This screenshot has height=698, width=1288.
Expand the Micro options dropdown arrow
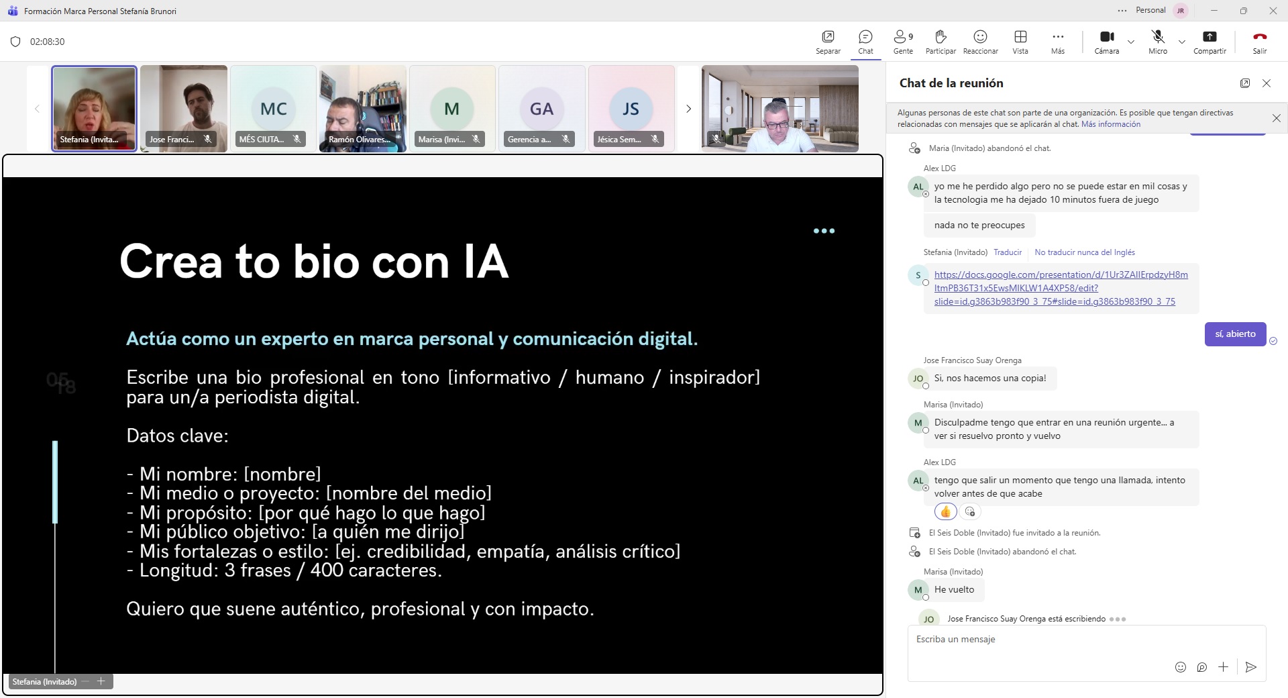(1182, 42)
